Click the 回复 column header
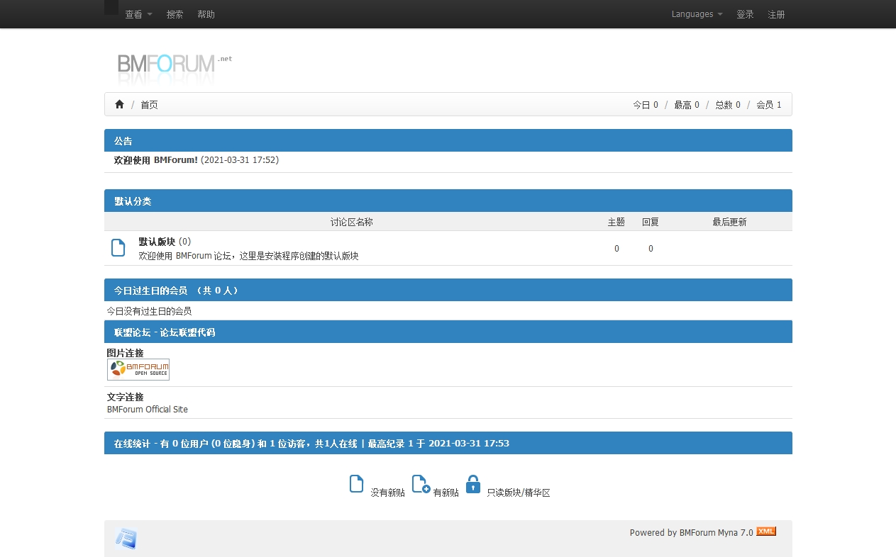Viewport: 896px width, 557px height. pos(651,222)
